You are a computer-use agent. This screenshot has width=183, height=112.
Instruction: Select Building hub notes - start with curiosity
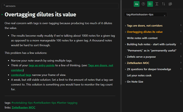pyautogui.click(x=151, y=44)
